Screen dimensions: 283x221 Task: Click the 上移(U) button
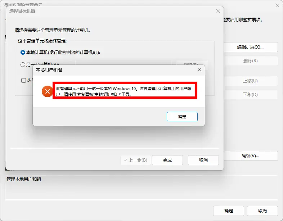251,81
